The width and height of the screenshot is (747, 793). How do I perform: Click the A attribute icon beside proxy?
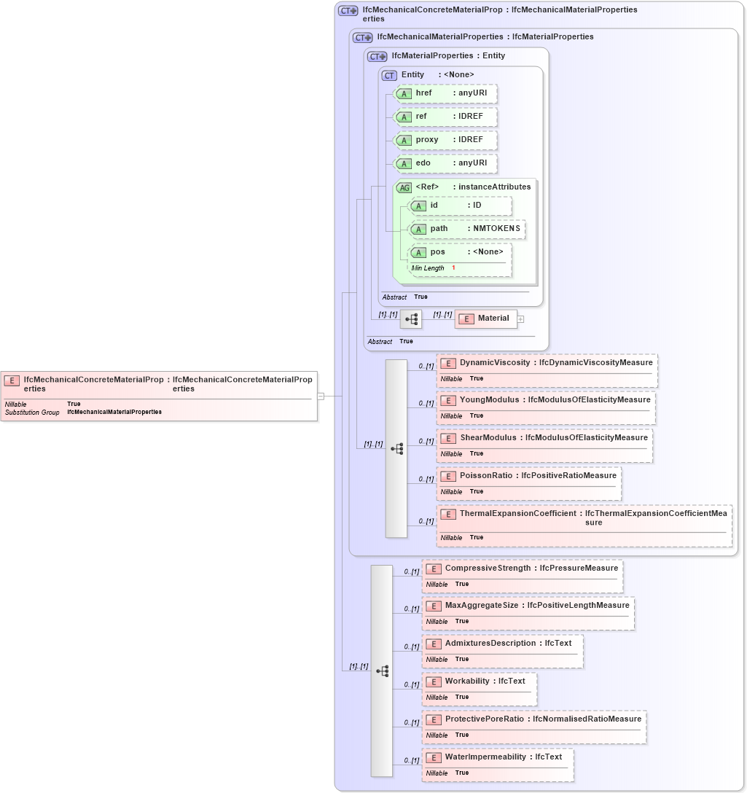click(405, 140)
